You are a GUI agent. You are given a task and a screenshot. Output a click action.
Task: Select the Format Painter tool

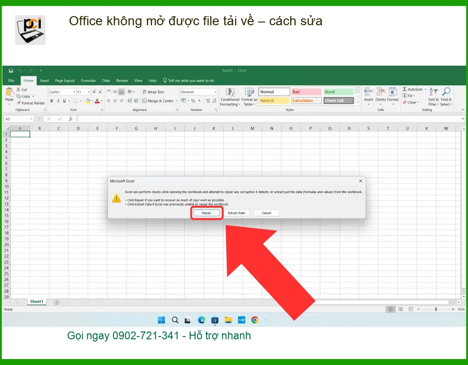click(x=31, y=103)
